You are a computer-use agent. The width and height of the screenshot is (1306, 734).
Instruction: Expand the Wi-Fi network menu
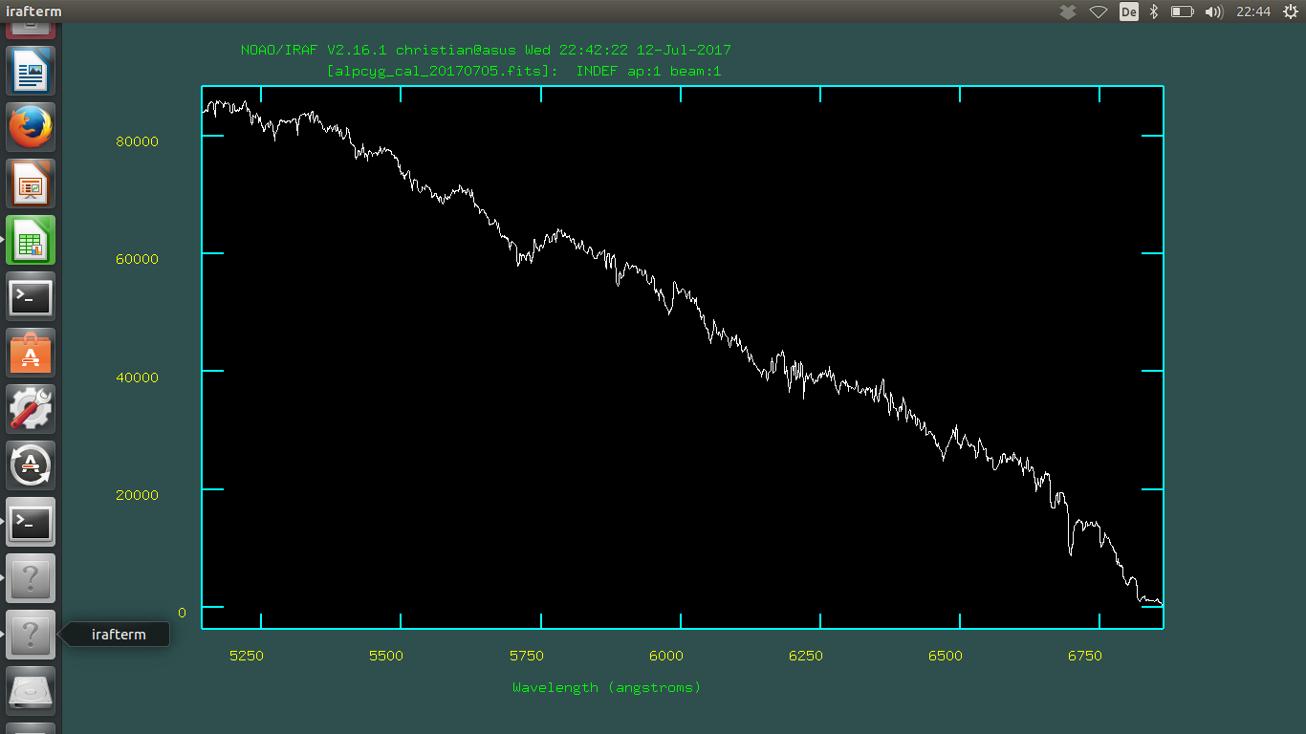tap(1099, 11)
